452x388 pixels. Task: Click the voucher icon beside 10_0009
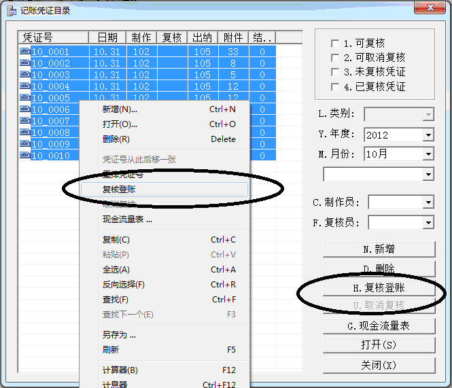pyautogui.click(x=25, y=144)
